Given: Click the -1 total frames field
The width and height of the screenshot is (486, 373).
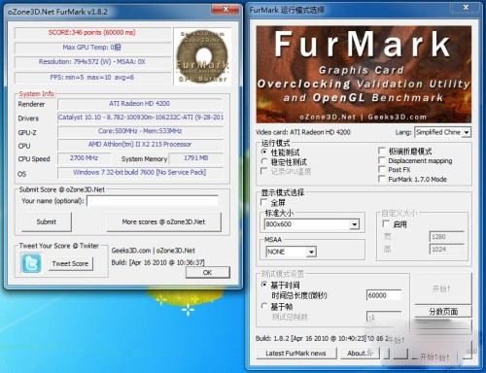Looking at the screenshot, I should 384,317.
